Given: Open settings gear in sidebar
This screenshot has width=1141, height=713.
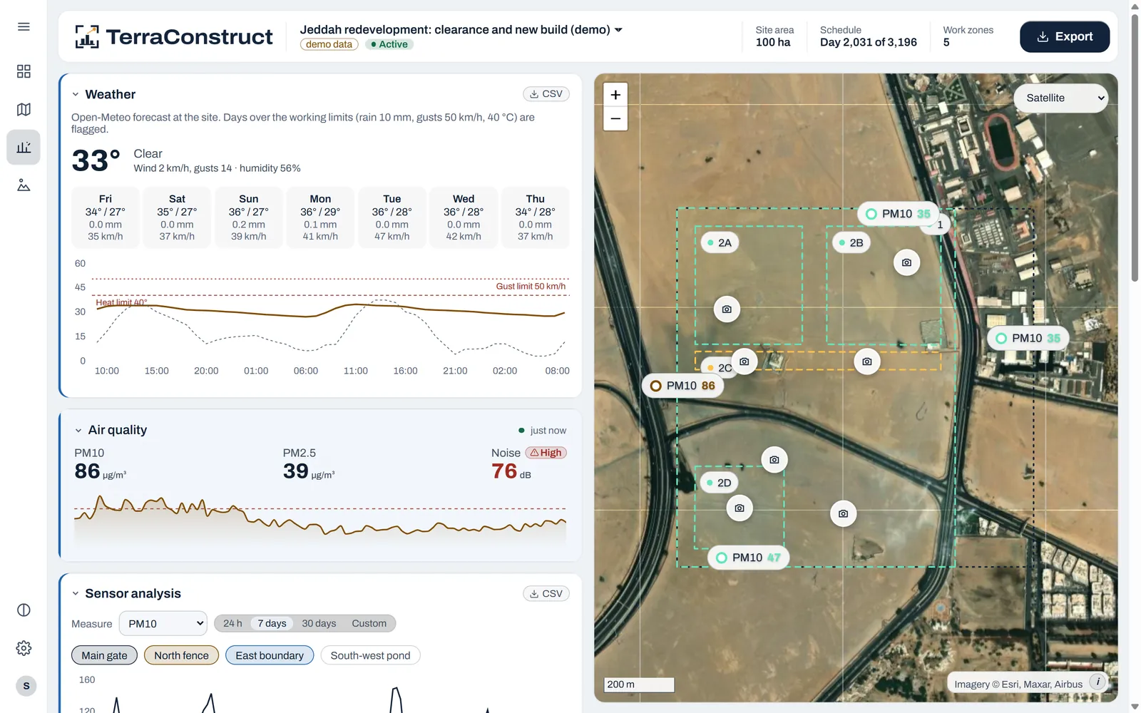Looking at the screenshot, I should point(24,648).
